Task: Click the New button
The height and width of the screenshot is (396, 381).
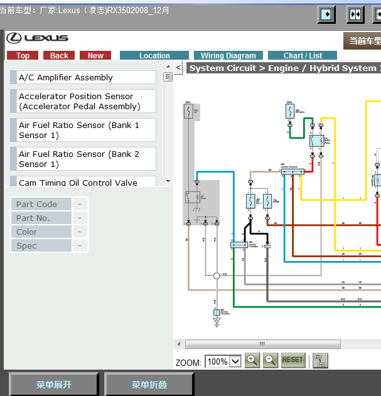Action: pos(95,55)
